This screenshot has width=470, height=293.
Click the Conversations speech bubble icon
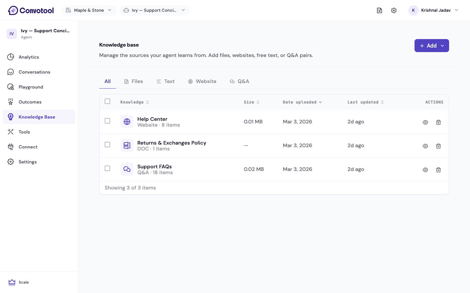point(11,72)
